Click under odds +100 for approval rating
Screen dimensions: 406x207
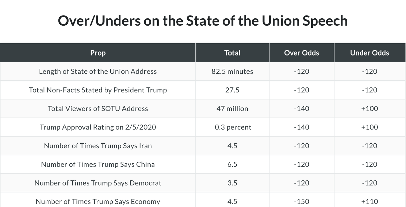[x=370, y=127]
